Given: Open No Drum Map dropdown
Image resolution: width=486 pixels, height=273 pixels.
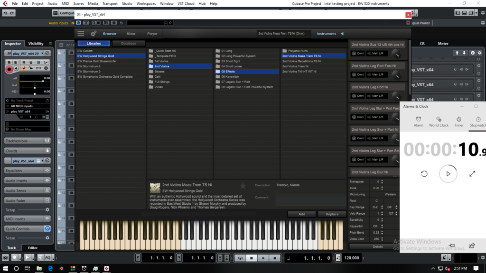Looking at the screenshot, I should [27, 129].
